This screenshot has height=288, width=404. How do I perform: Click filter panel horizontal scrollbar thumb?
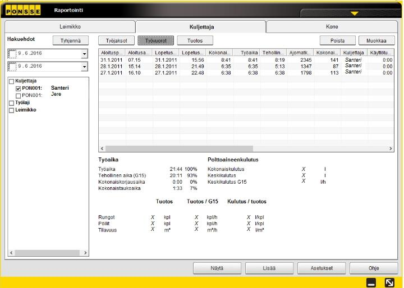(47, 253)
